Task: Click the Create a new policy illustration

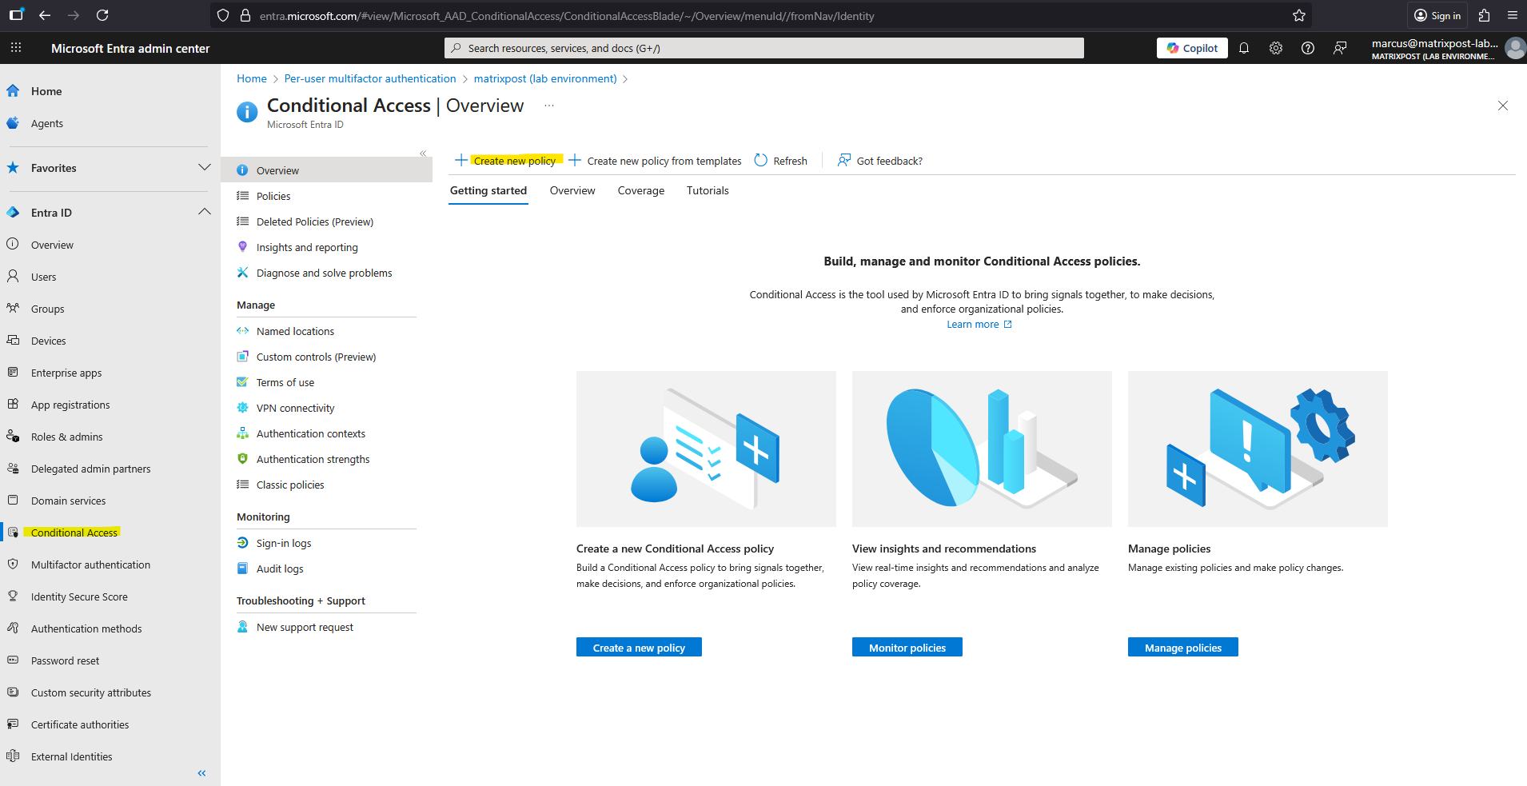Action: coord(706,449)
